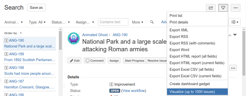This screenshot has width=246, height=96.
Task: Click the Edit issue button
Action: coord(74,61)
